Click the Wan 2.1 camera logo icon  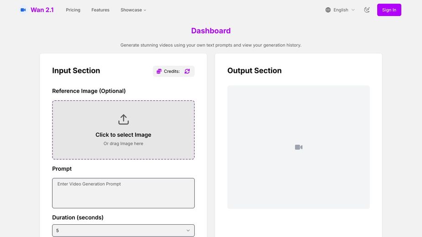click(23, 10)
